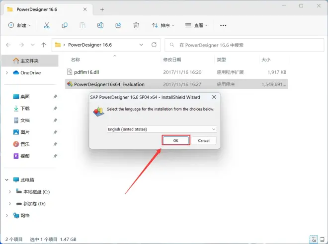The width and height of the screenshot is (328, 244).
Task: Click the Cut scissors icon in toolbar
Action: [47, 25]
